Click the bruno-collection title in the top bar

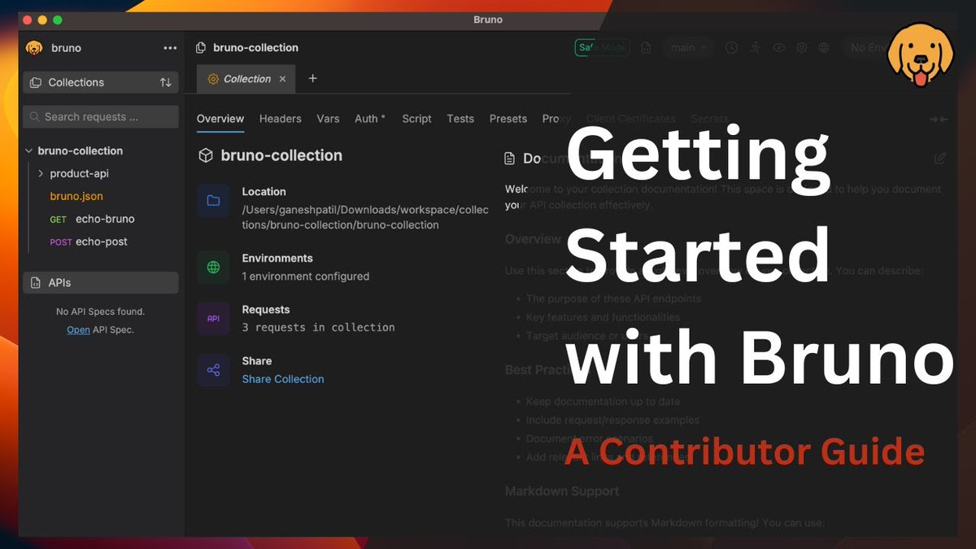[255, 48]
